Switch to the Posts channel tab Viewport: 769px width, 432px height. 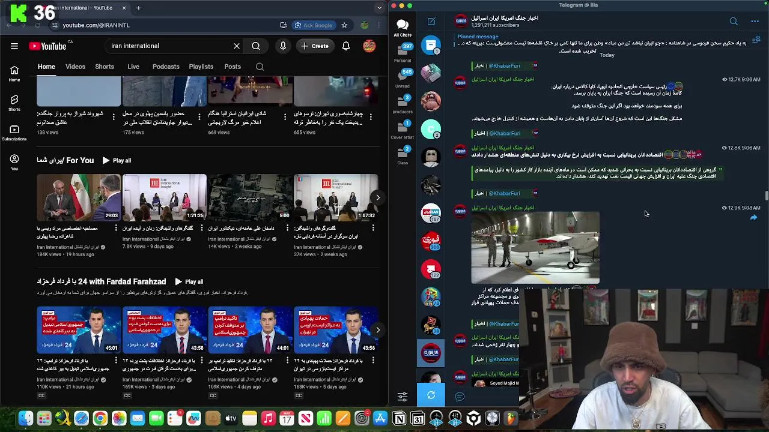click(233, 67)
